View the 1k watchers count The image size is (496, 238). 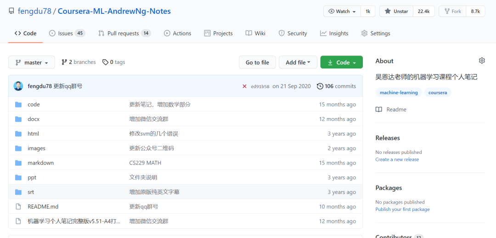tap(368, 11)
